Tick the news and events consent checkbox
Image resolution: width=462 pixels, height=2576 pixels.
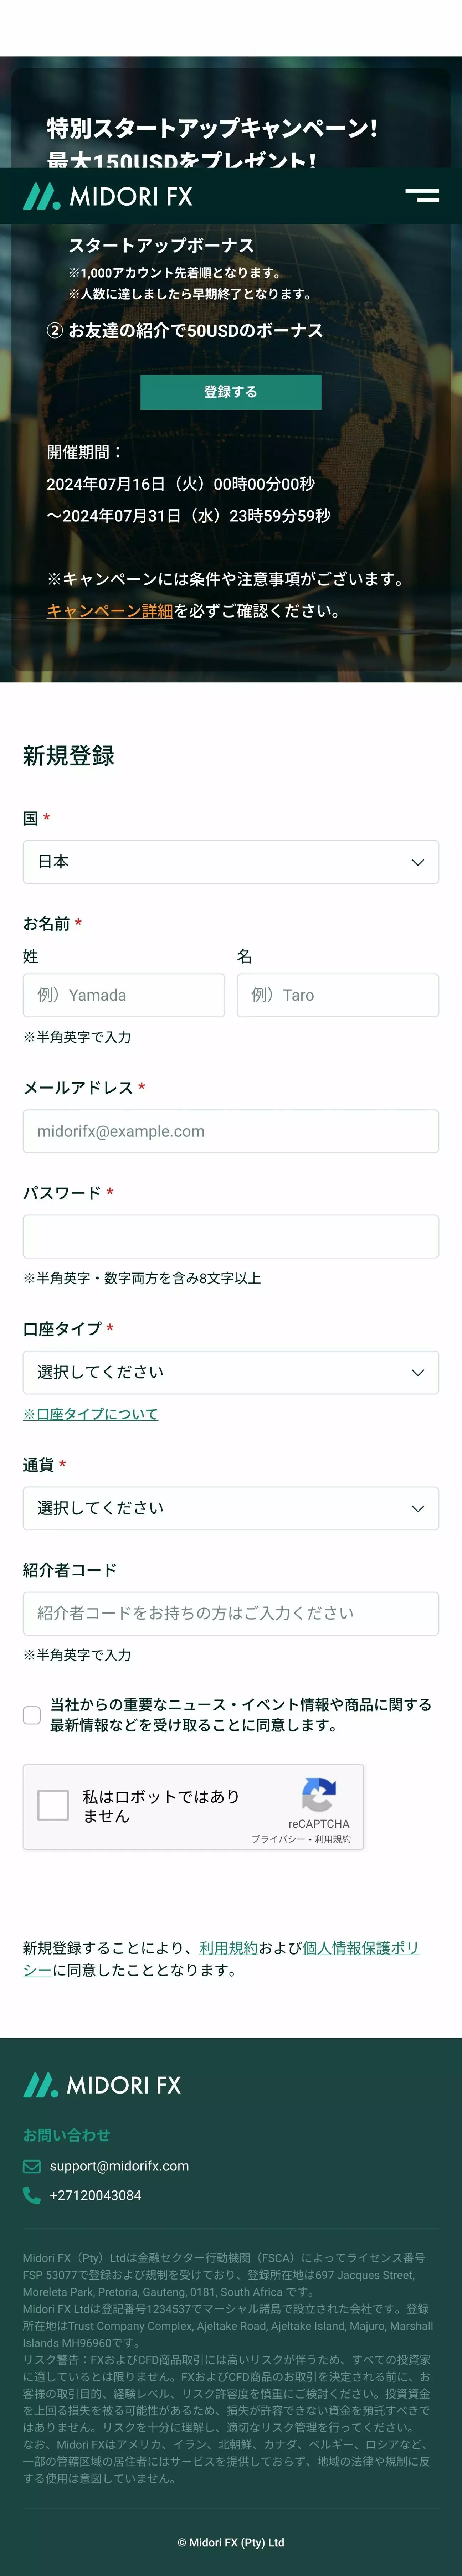pos(32,1715)
